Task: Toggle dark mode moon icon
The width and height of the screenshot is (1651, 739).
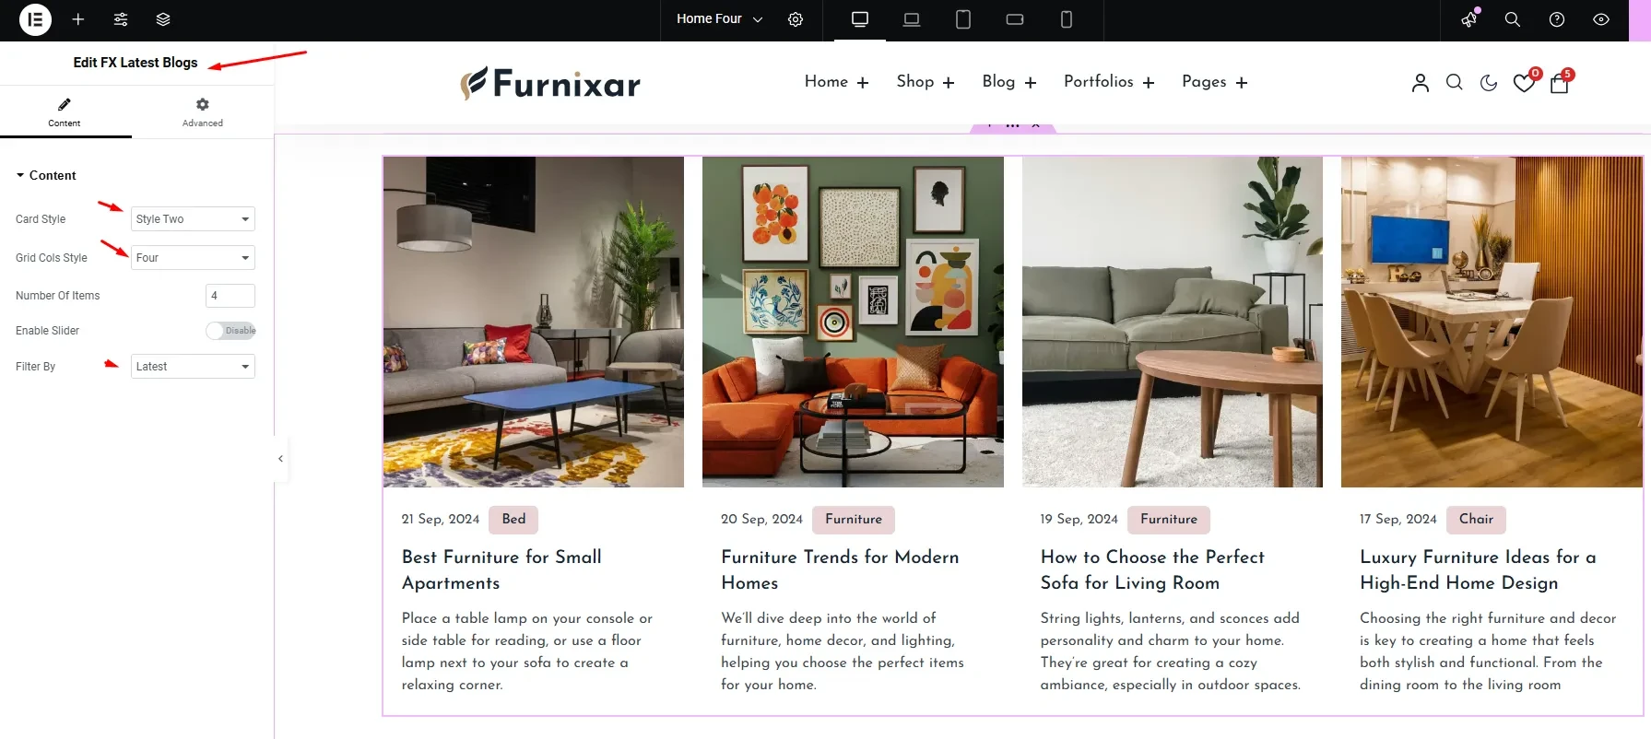Action: click(x=1489, y=83)
